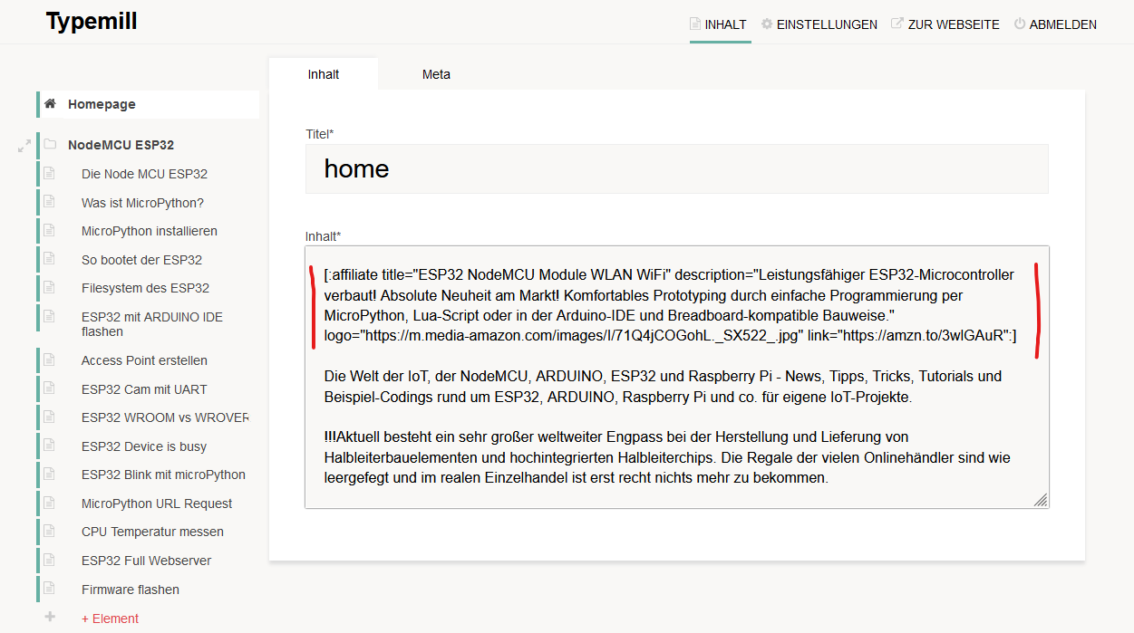Open the Inhalt navigation menu item
Screen dimensions: 1134x633
[x=720, y=24]
